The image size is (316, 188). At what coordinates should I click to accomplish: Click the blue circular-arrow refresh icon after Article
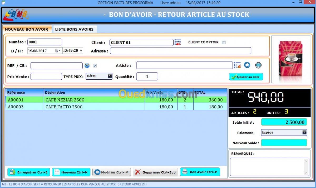tap(247, 65)
